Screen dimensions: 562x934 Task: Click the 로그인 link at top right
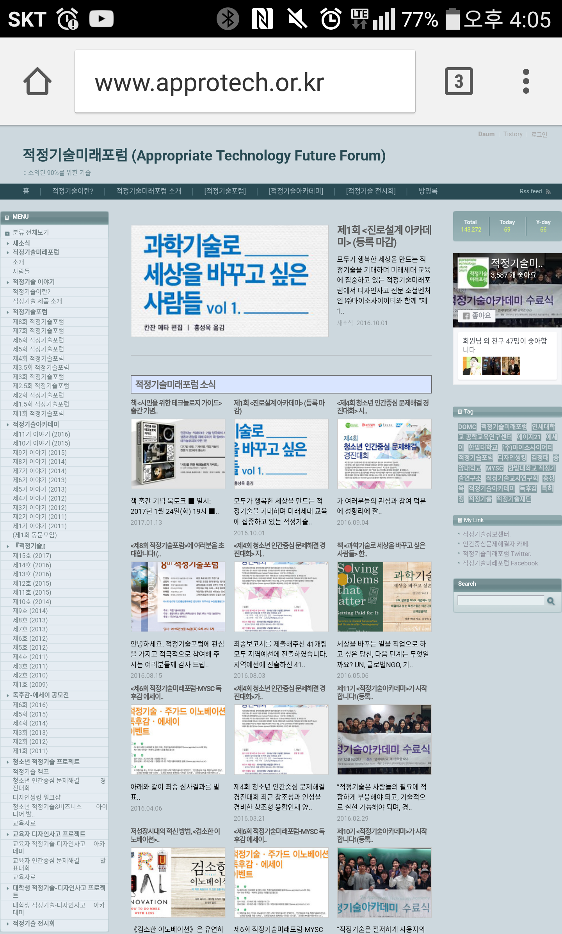[539, 134]
